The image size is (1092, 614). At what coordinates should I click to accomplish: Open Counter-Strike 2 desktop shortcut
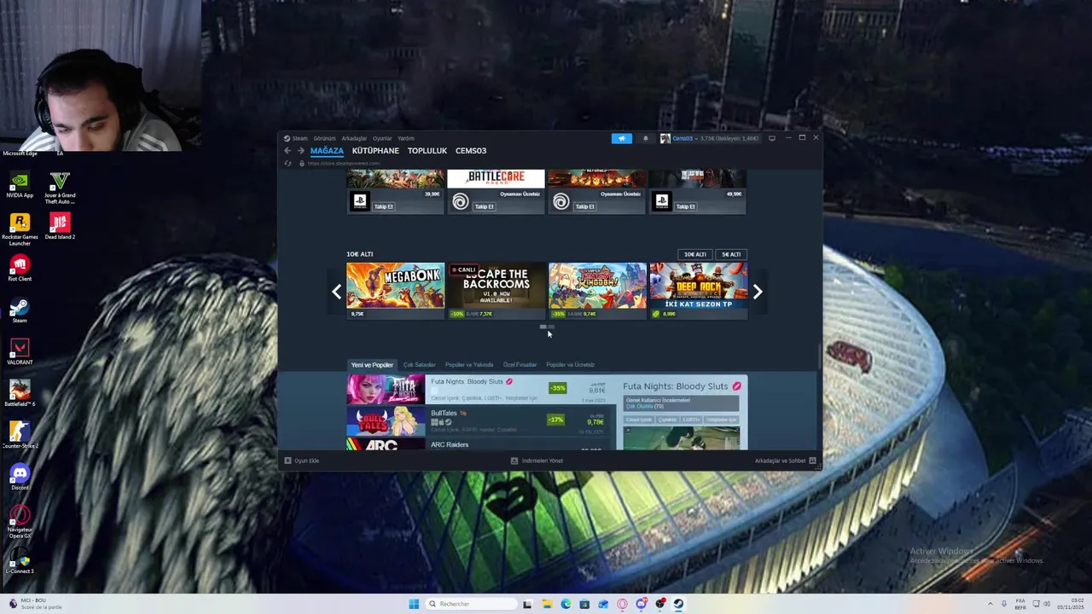tap(20, 436)
